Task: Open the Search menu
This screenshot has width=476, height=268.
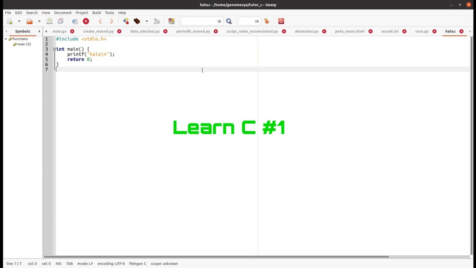Action: 32,13
